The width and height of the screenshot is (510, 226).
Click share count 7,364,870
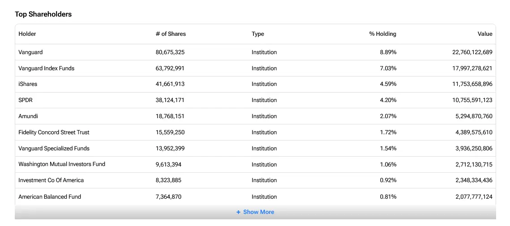pyautogui.click(x=168, y=197)
